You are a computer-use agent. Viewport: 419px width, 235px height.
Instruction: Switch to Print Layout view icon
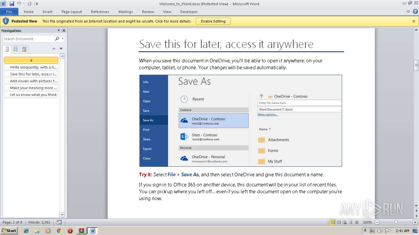(333, 222)
